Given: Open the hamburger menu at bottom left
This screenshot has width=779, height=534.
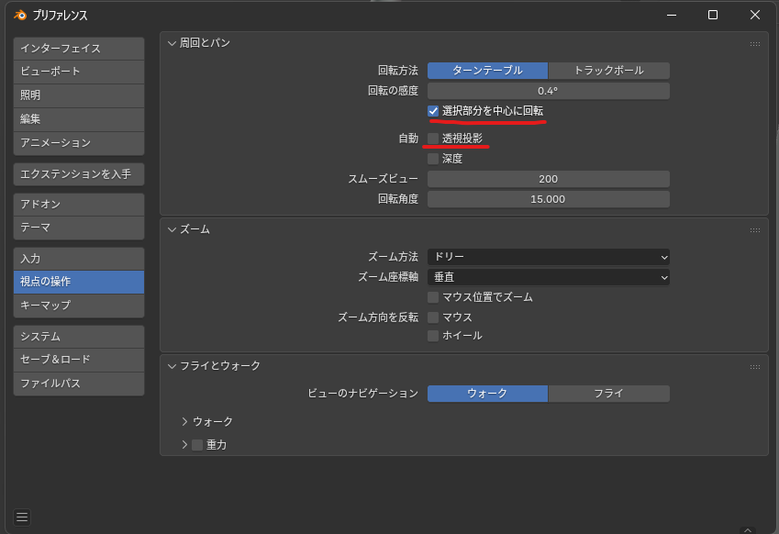Looking at the screenshot, I should (22, 517).
